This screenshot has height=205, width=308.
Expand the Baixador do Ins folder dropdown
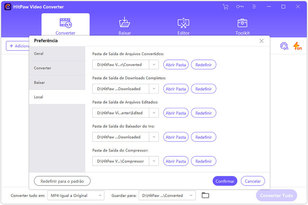pyautogui.click(x=154, y=137)
